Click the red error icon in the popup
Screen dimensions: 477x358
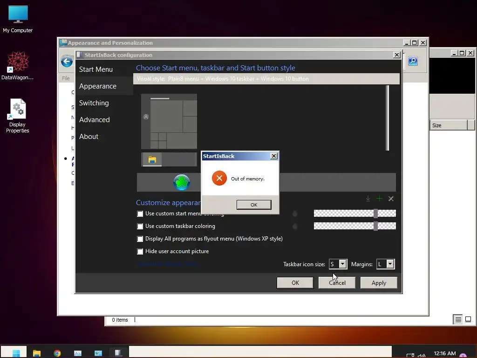click(x=219, y=178)
